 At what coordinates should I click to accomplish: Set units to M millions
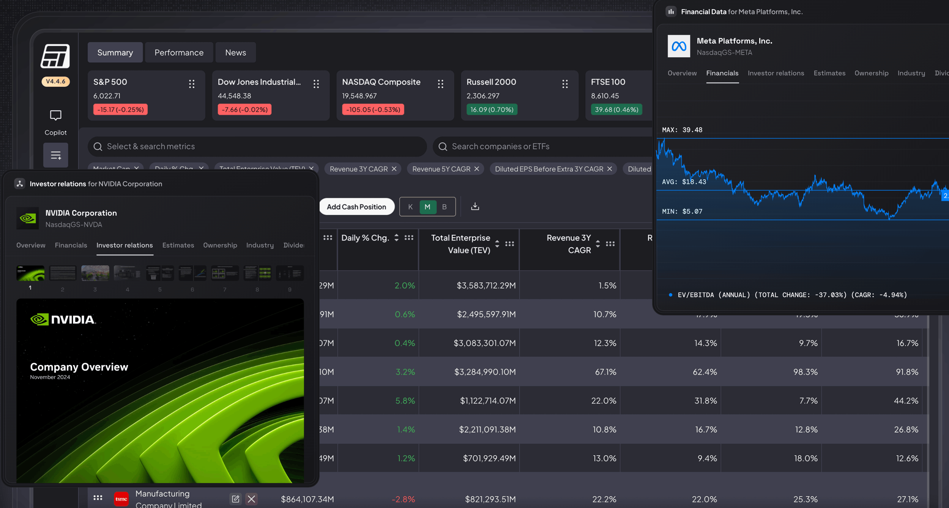(427, 207)
